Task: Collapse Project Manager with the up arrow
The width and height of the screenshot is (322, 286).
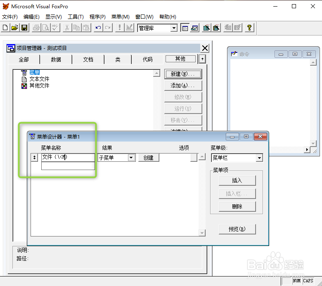Action: point(202,59)
